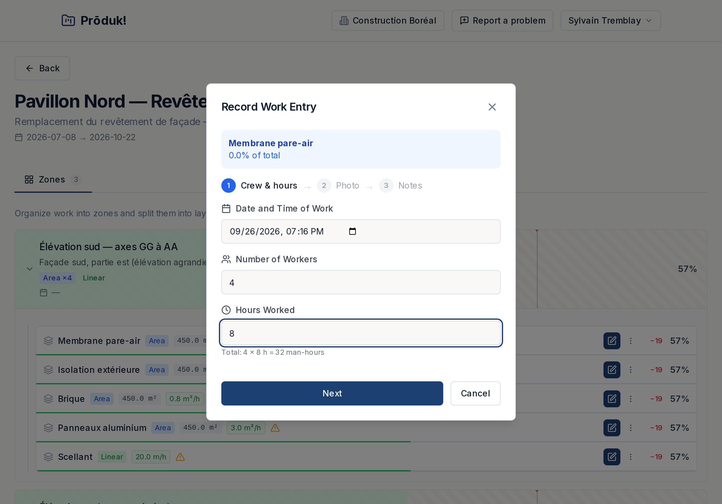722x504 pixels.
Task: Click the edit icon for Brique row
Action: coord(612,399)
